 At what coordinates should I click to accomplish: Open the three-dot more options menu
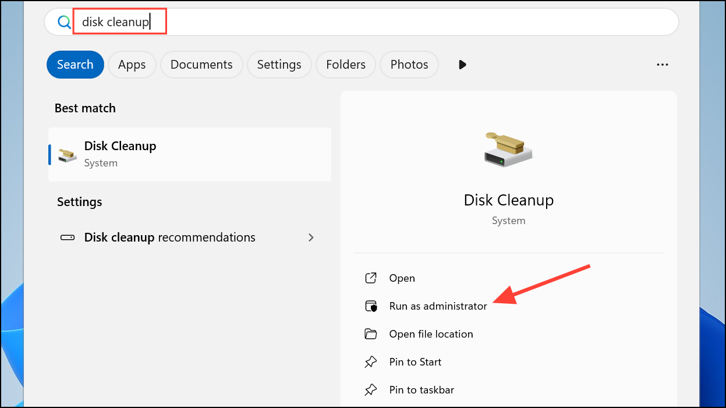662,65
